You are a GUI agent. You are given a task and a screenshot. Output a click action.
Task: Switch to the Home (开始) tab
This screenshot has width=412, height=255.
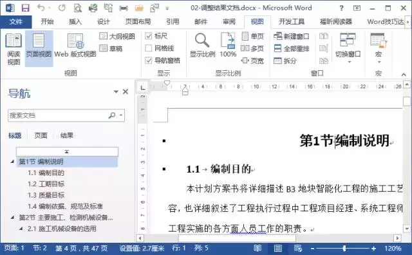point(47,21)
